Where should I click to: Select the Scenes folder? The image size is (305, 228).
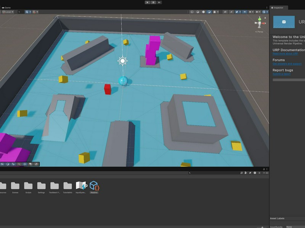click(15, 186)
